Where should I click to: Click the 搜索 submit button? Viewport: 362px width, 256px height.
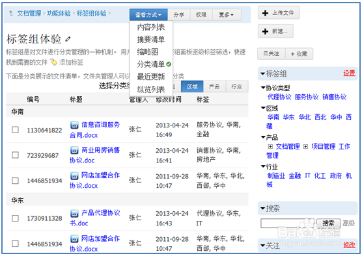pos(329,224)
